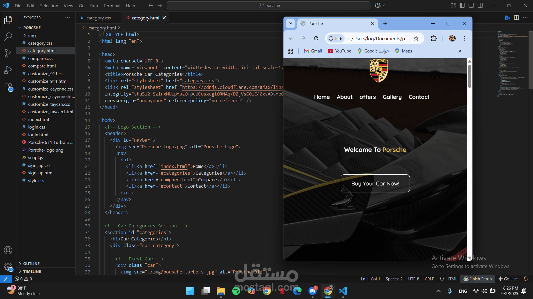Image resolution: width=533 pixels, height=299 pixels.
Task: Open Spotify from the taskbar
Action: coord(236,291)
